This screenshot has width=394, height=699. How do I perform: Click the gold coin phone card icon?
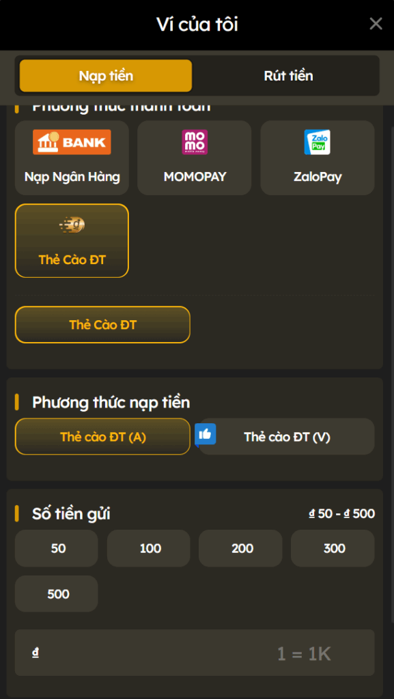[x=72, y=225]
